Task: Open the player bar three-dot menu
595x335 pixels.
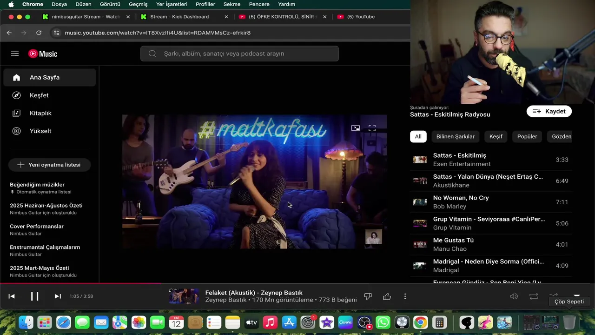Action: [405, 296]
